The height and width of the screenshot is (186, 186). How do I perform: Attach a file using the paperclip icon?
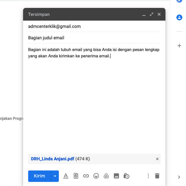pyautogui.click(x=76, y=176)
